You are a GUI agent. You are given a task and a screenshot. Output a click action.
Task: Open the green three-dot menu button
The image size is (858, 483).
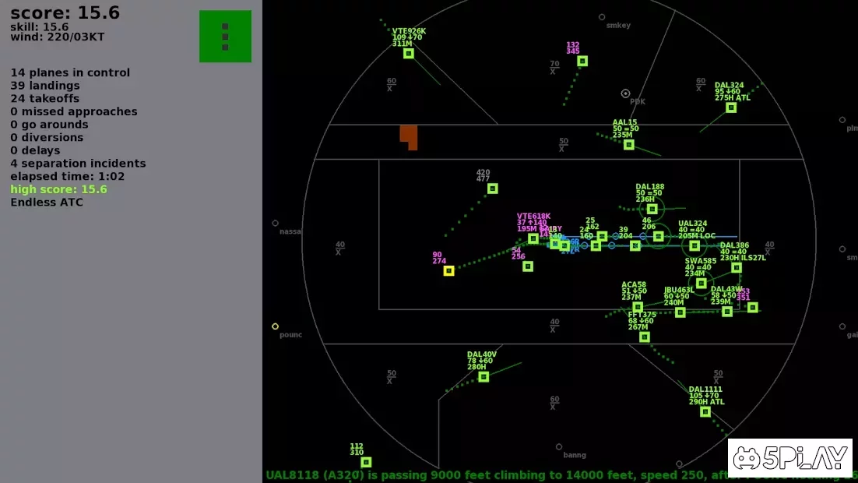pos(225,36)
